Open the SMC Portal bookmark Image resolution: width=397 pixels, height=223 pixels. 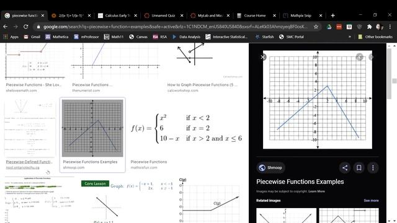292,37
